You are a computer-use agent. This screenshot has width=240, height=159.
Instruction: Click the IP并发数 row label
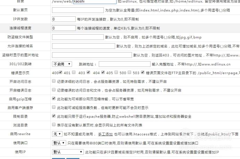(x=20, y=19)
